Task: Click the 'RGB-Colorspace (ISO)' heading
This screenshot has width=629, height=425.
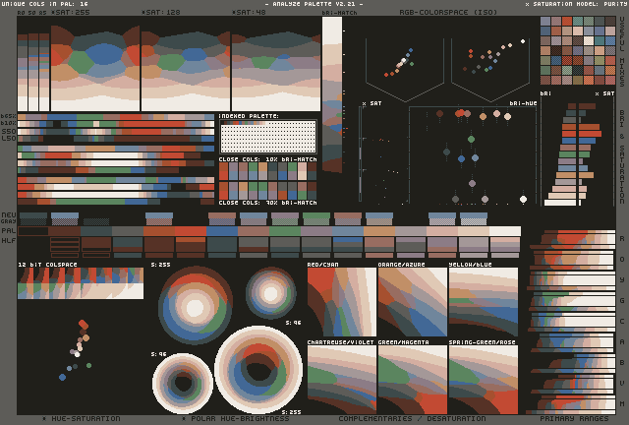Action: click(448, 13)
